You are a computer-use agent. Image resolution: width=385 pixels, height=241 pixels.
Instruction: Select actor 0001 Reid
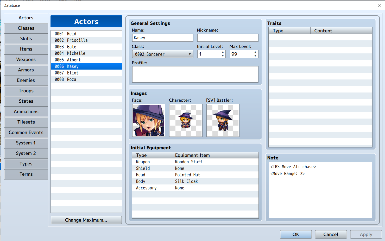(86, 34)
